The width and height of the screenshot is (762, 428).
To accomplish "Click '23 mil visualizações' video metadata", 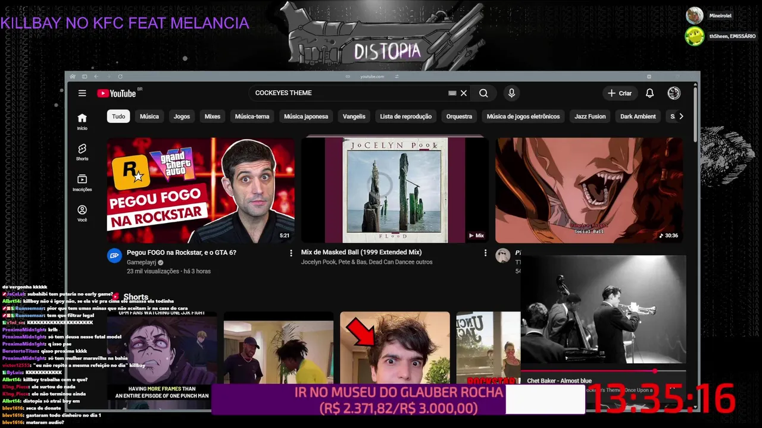I will coord(153,271).
